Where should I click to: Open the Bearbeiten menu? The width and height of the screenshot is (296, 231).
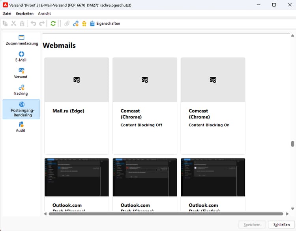(x=24, y=13)
